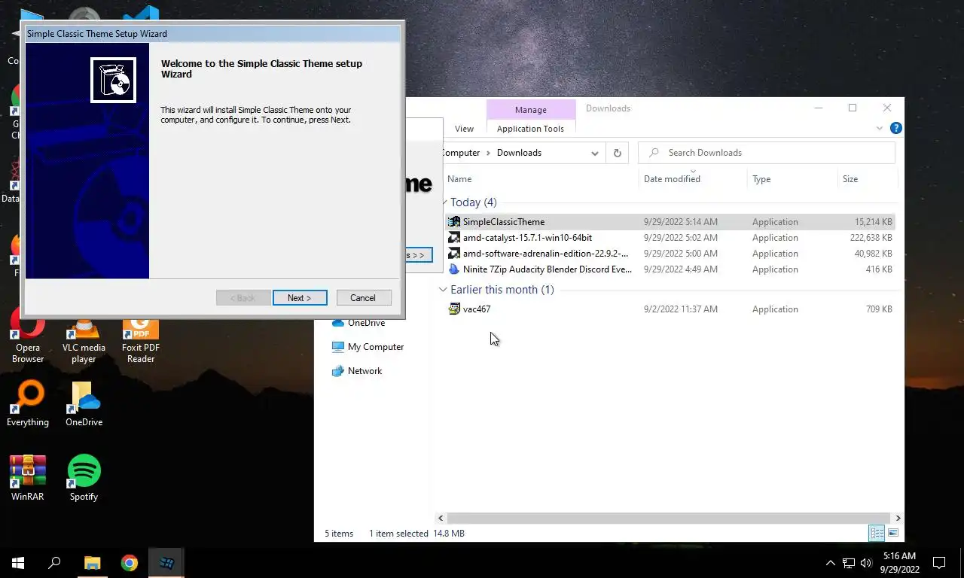This screenshot has width=964, height=578.
Task: Open the volume tray icon
Action: [x=866, y=562]
